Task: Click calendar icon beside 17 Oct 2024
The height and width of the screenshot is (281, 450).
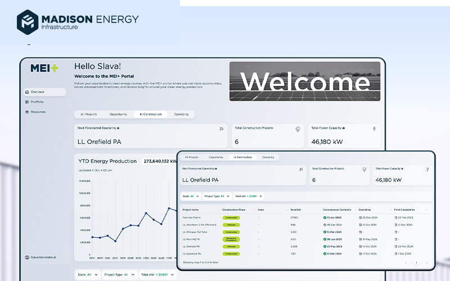Action: 361,254
